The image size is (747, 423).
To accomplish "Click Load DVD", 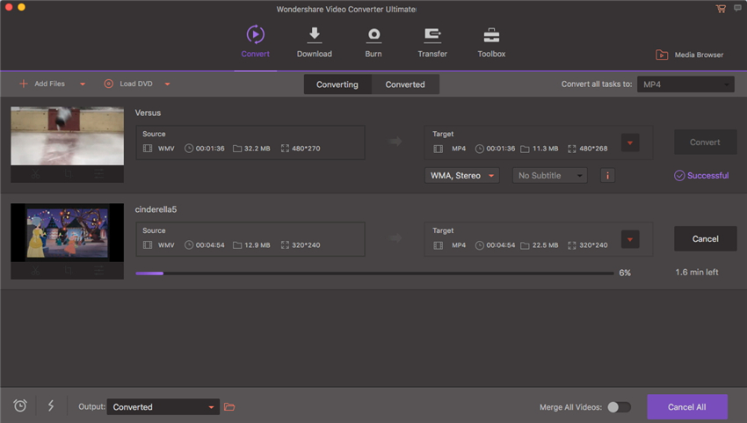I will [x=128, y=84].
